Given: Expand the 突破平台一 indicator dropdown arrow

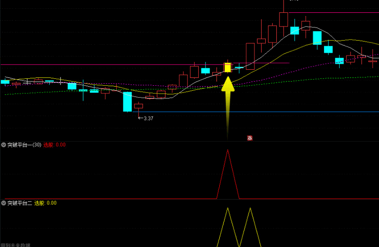Looking at the screenshot, I should 3,145.
